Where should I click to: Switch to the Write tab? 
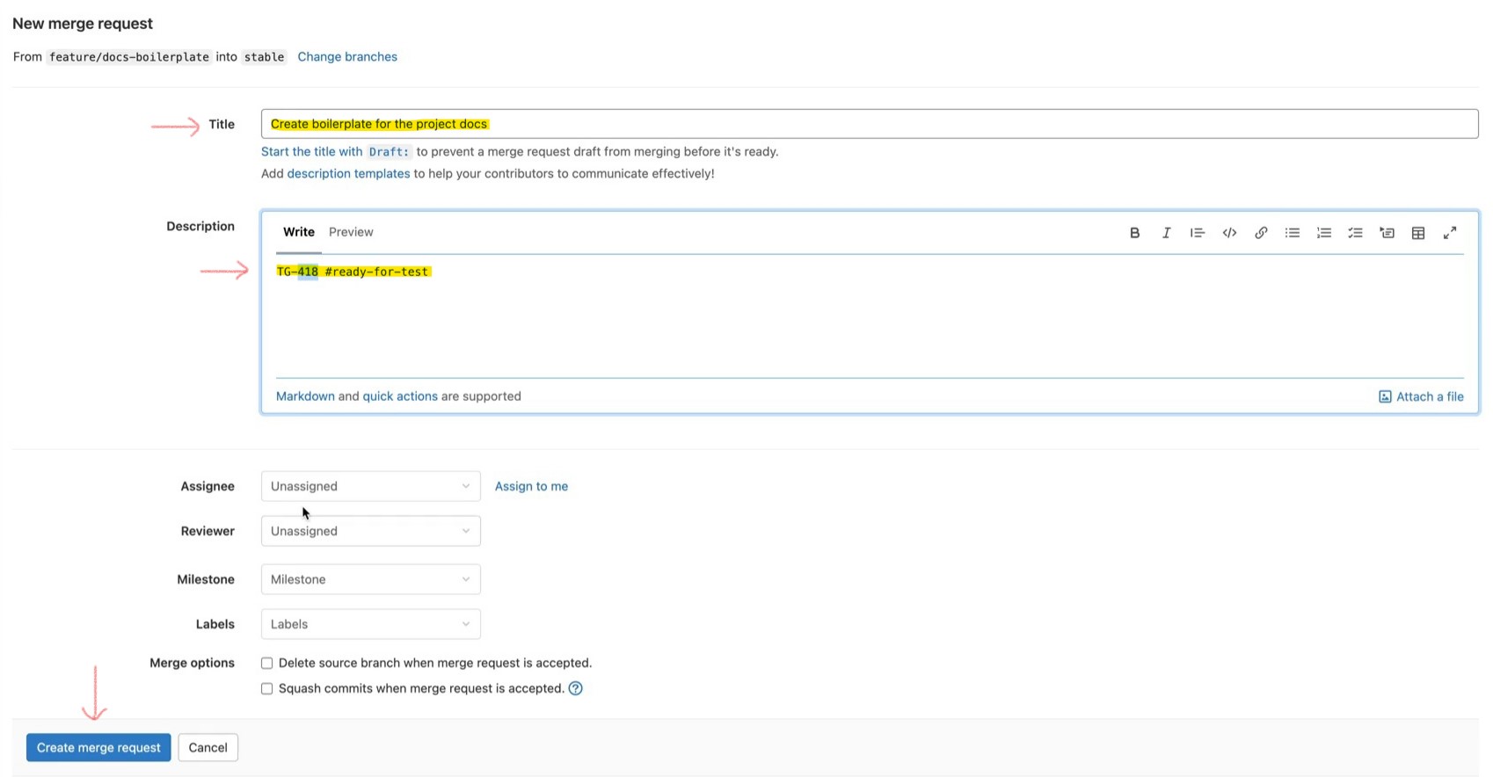298,232
